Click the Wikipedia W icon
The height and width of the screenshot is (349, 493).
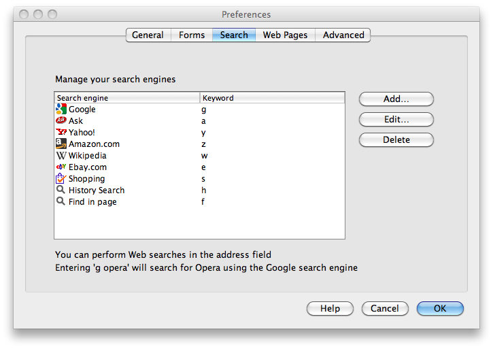61,156
